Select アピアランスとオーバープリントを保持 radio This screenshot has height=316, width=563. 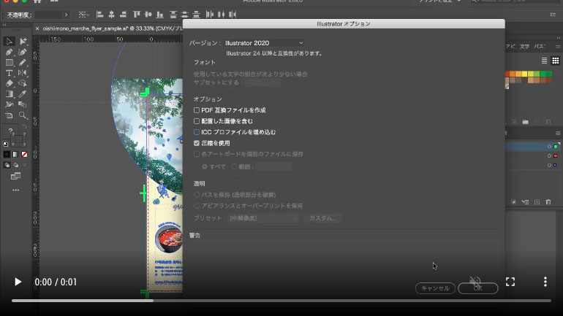click(x=197, y=206)
